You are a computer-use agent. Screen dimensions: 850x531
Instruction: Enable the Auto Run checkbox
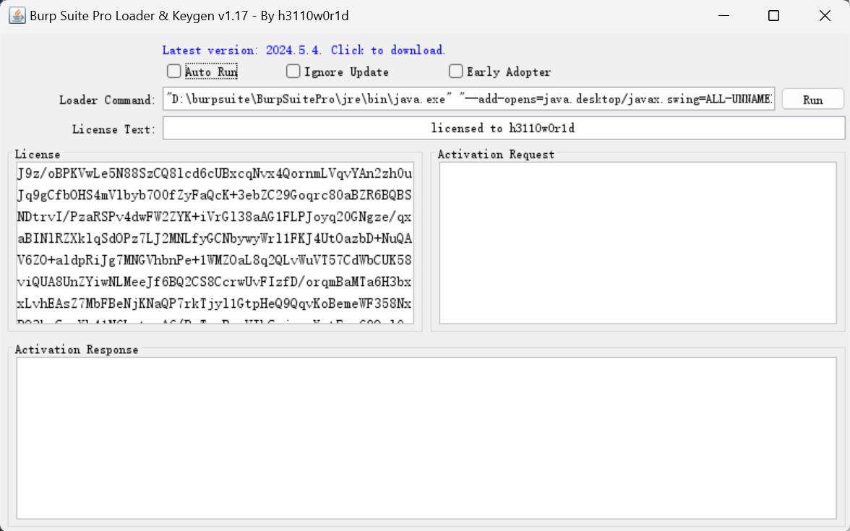point(174,71)
